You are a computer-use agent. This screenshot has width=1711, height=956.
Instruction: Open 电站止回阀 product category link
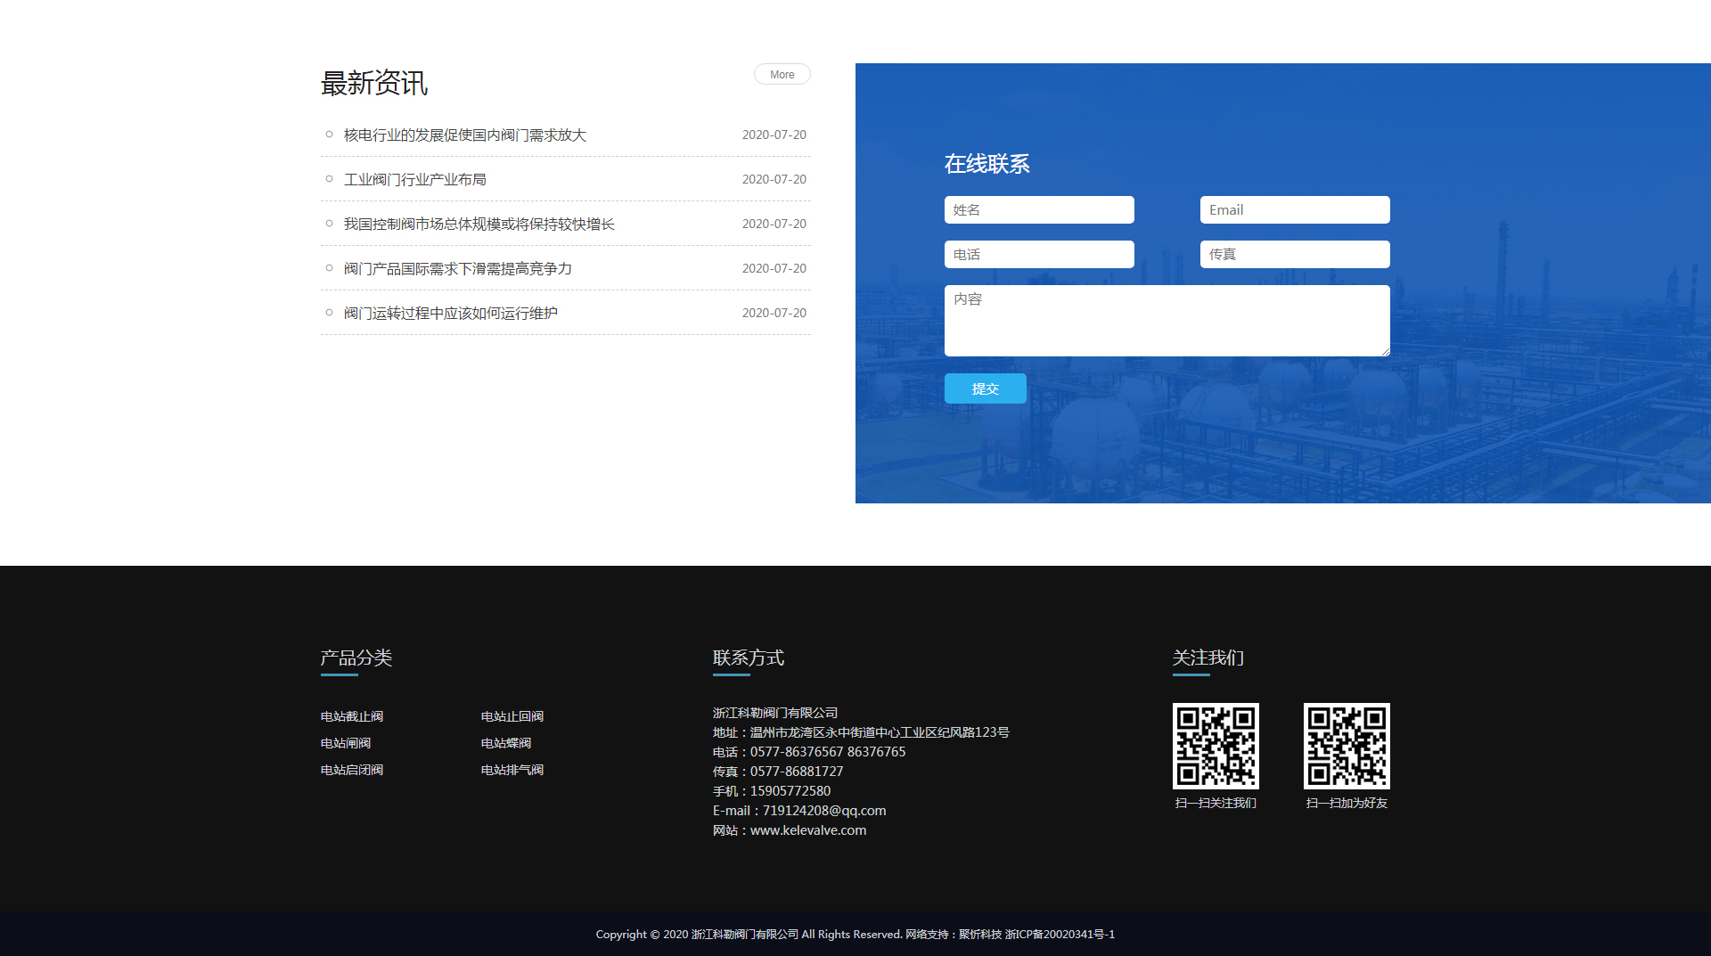coord(512,717)
